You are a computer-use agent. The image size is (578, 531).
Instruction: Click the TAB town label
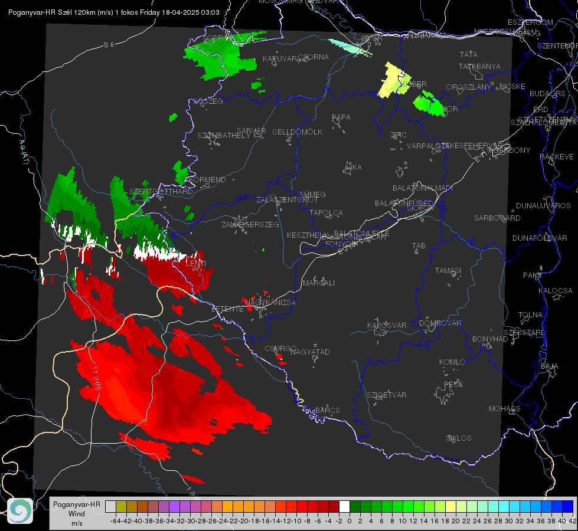pos(419,246)
